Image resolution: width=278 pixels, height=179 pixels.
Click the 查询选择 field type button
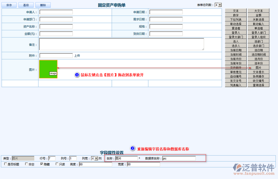coord(258,85)
